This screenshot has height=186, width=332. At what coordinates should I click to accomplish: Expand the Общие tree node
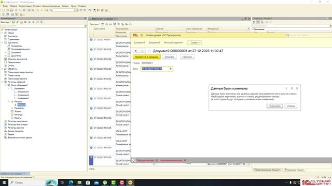[2, 33]
